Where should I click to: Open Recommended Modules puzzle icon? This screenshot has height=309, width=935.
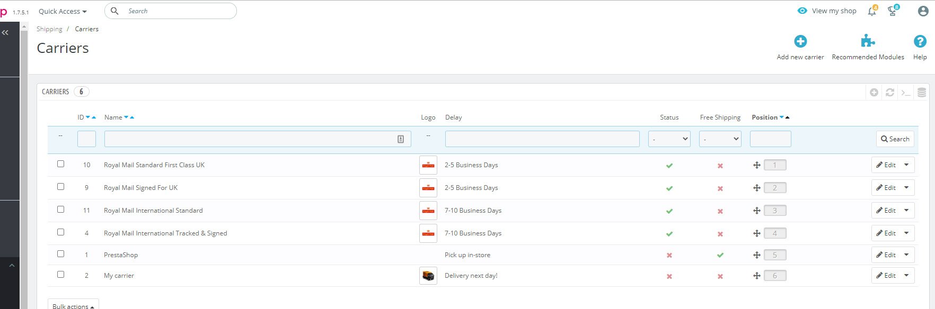868,41
